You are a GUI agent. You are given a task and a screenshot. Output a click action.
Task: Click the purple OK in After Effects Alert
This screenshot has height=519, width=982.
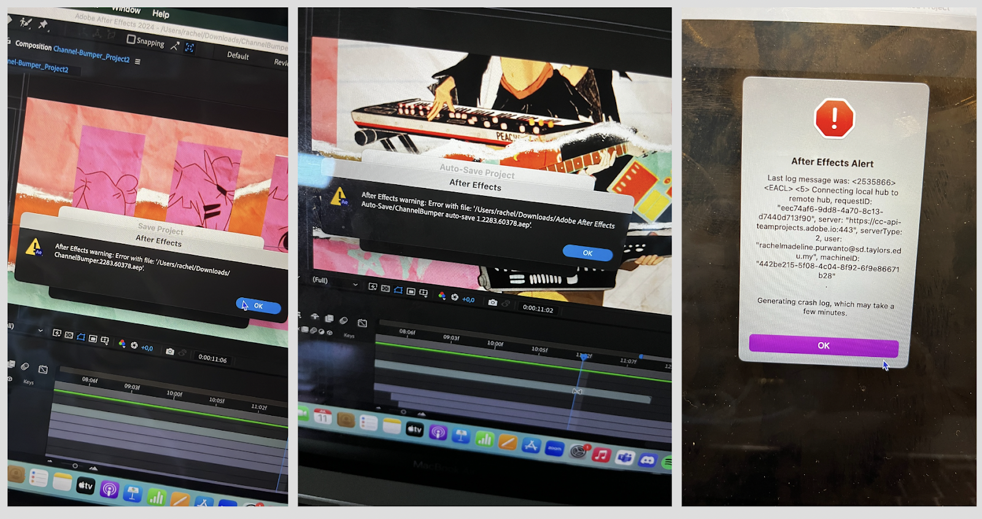click(x=824, y=346)
